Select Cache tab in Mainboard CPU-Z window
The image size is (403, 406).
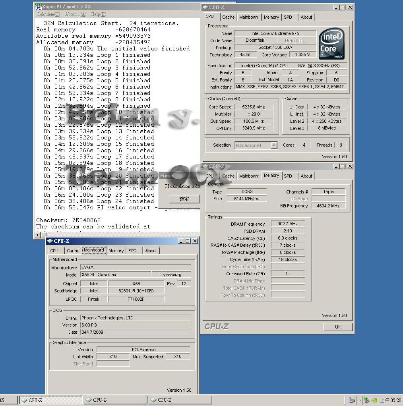[73, 251]
